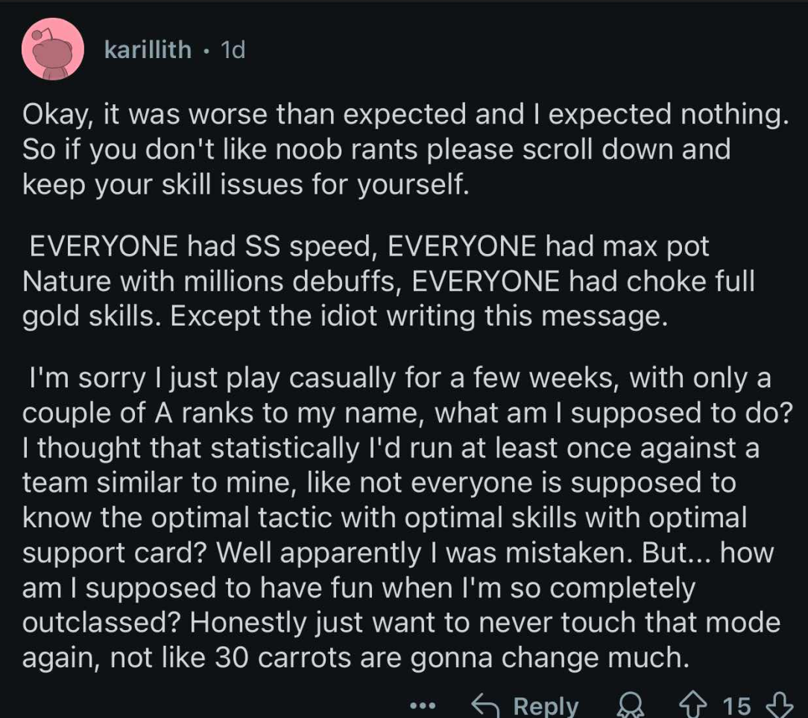Click the Reply text label
Screen dimensions: 808x718
click(546, 705)
